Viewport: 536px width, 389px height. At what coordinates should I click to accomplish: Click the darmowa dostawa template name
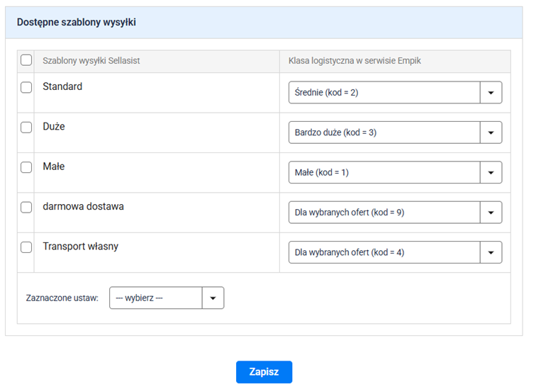coord(83,207)
